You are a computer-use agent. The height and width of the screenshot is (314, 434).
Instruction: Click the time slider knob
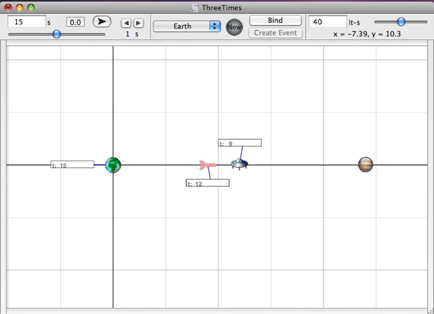(57, 34)
